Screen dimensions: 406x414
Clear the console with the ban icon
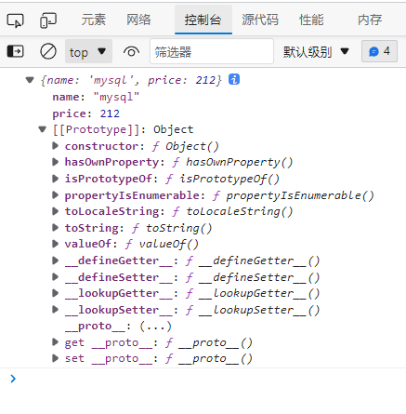tap(48, 51)
